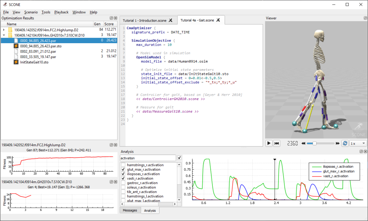Click the fast-forward double-arrow beside the slider
Viewport: 368px width, 221px height.
point(337,143)
